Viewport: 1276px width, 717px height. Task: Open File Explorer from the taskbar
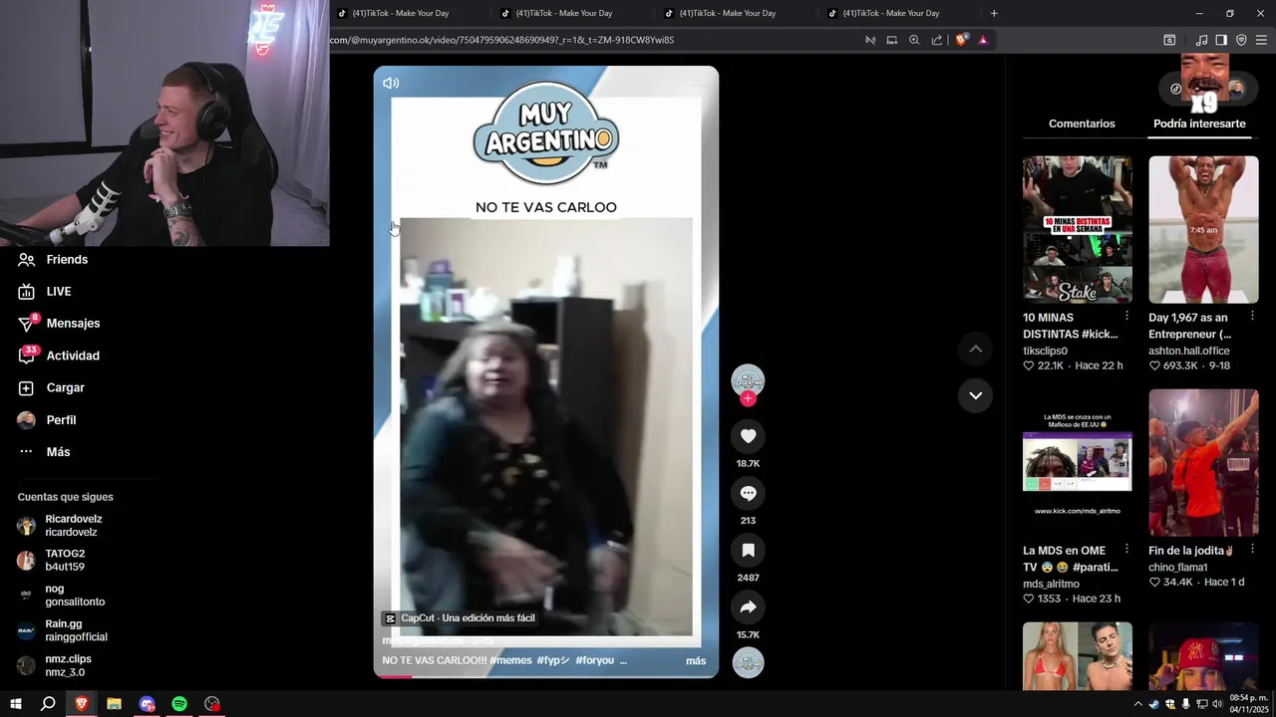(x=114, y=704)
